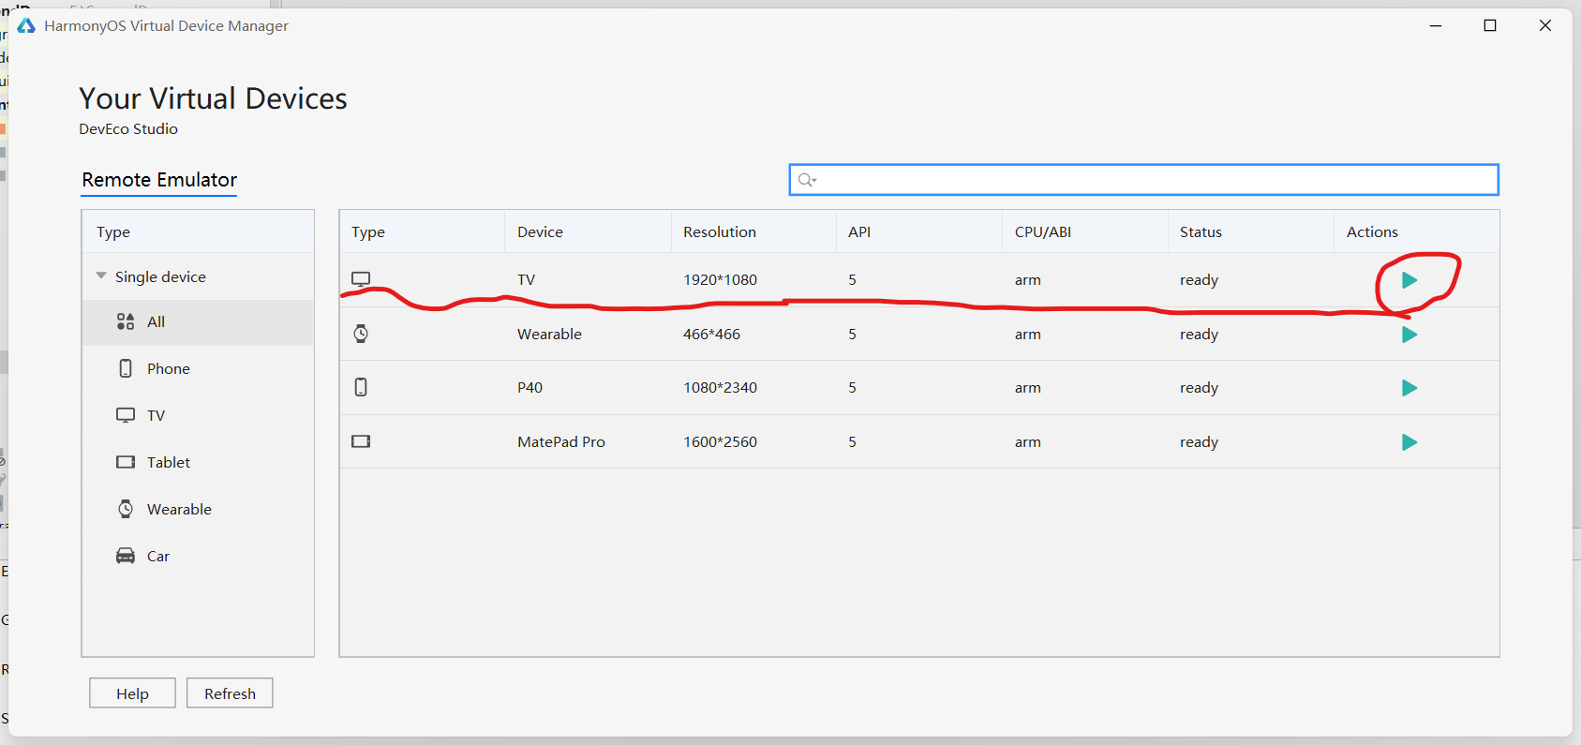Image resolution: width=1581 pixels, height=745 pixels.
Task: Click ready status in P40 row
Action: pyautogui.click(x=1199, y=388)
